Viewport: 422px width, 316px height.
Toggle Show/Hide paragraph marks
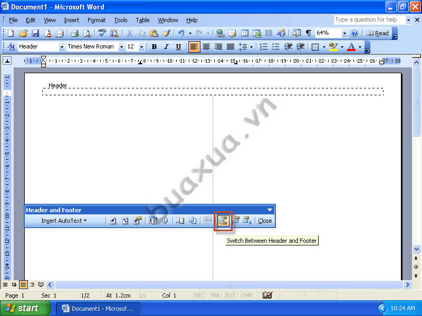tap(309, 33)
